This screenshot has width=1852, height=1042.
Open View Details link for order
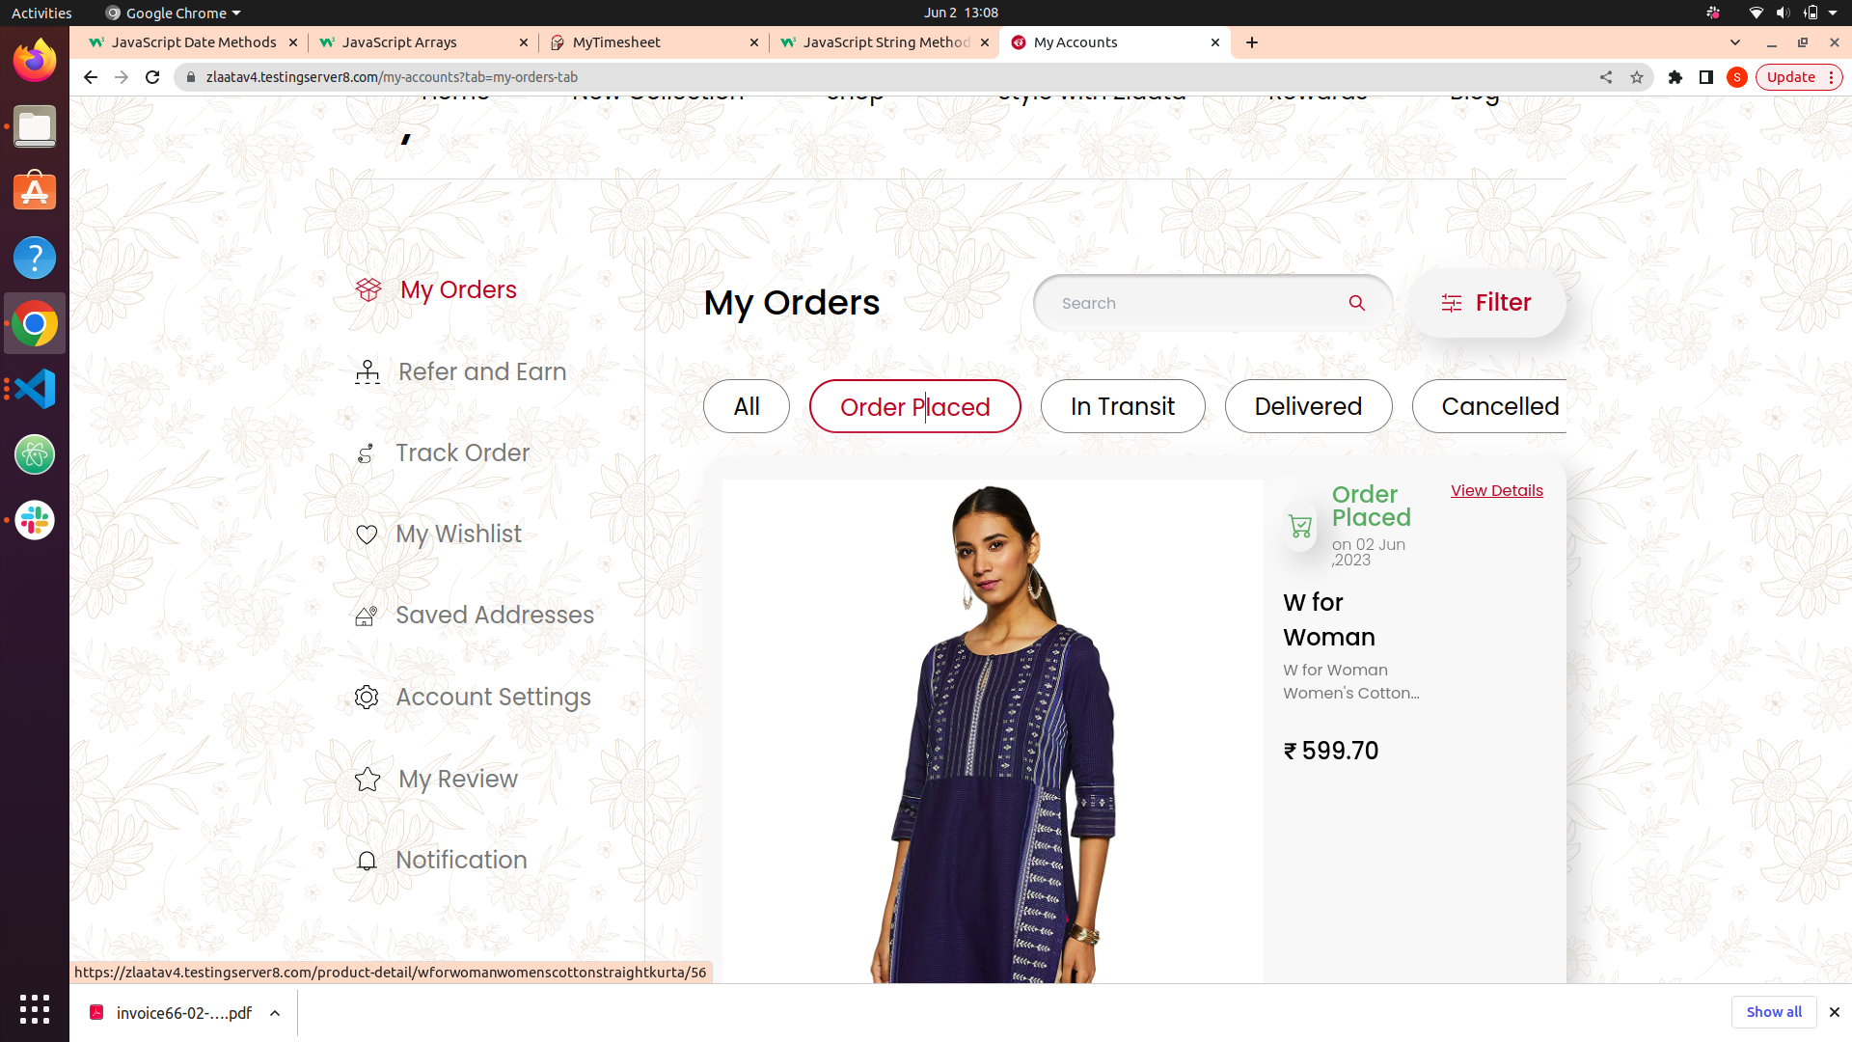pos(1496,490)
